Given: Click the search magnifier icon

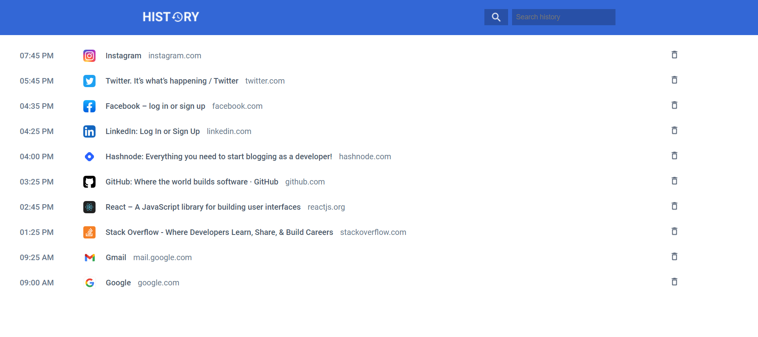Looking at the screenshot, I should point(496,17).
